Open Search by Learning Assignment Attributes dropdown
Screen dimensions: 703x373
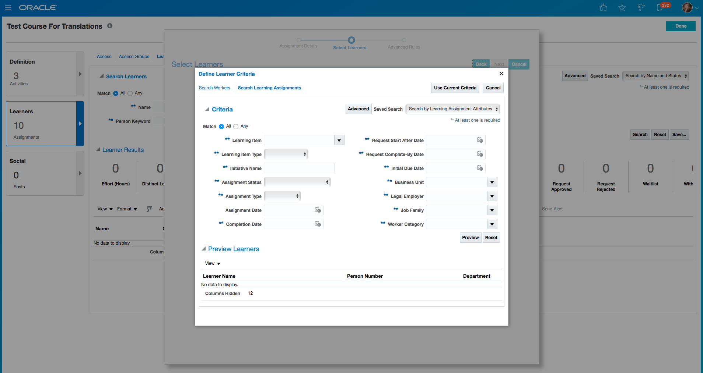click(453, 109)
